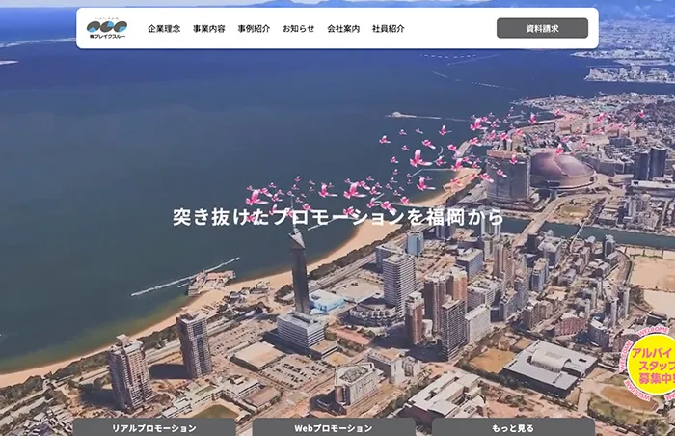Switch to the リアルプロモーション tab
675x436 pixels.
click(153, 427)
